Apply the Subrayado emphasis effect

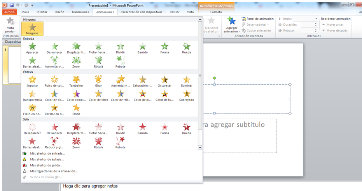tap(187, 95)
